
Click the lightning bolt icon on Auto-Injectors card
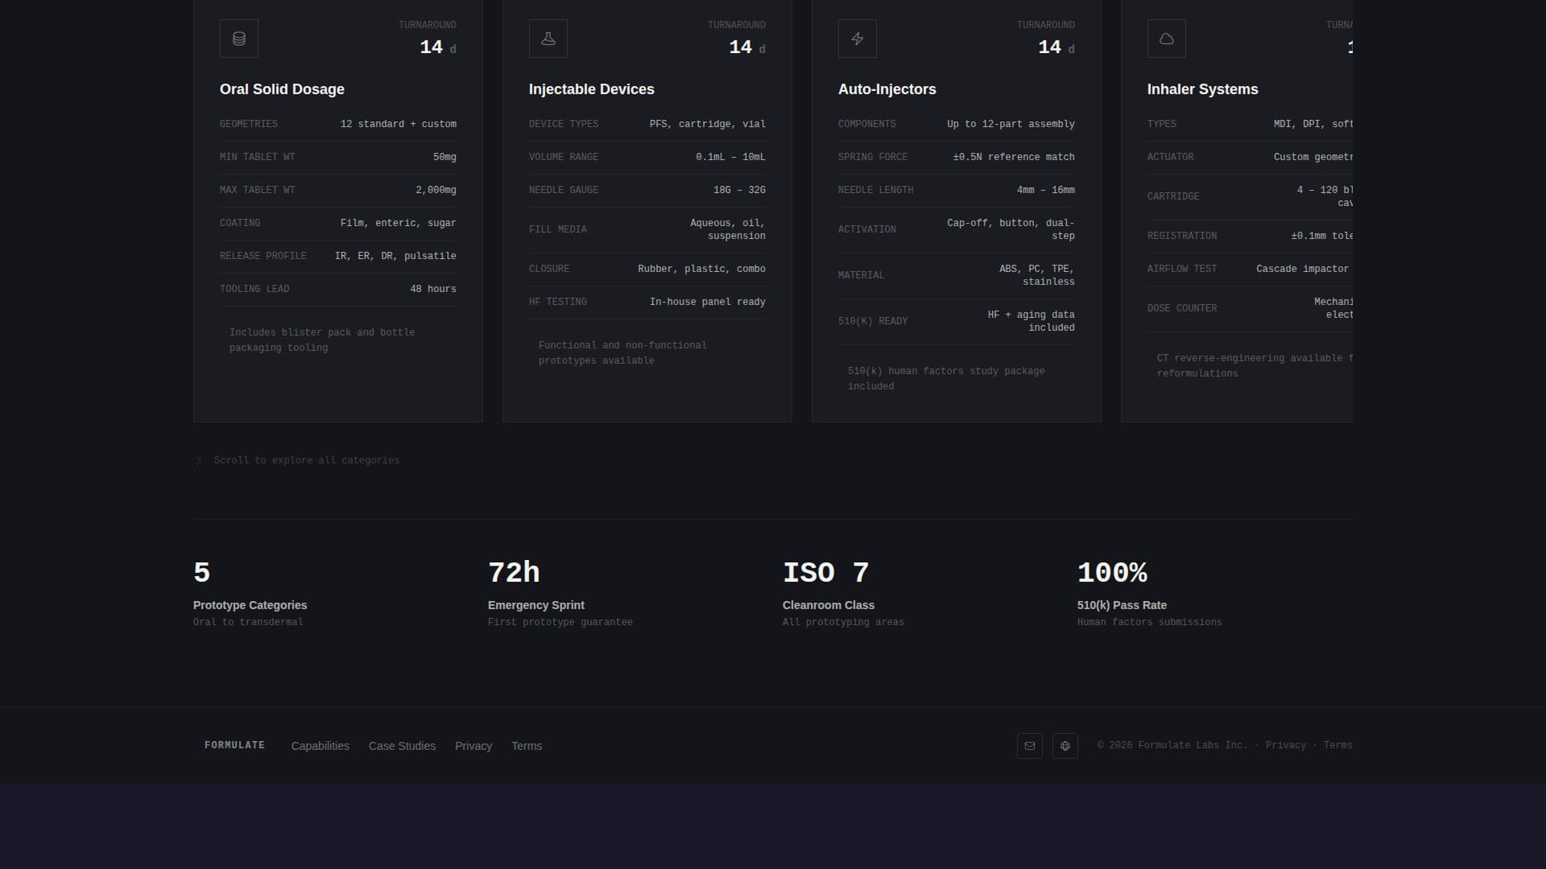click(x=858, y=39)
